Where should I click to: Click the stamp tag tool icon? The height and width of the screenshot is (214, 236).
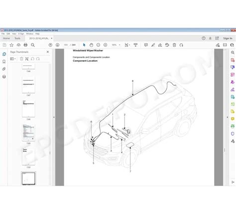167,45
